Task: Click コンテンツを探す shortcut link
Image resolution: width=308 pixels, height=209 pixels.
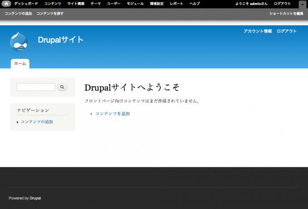Action: (x=50, y=14)
